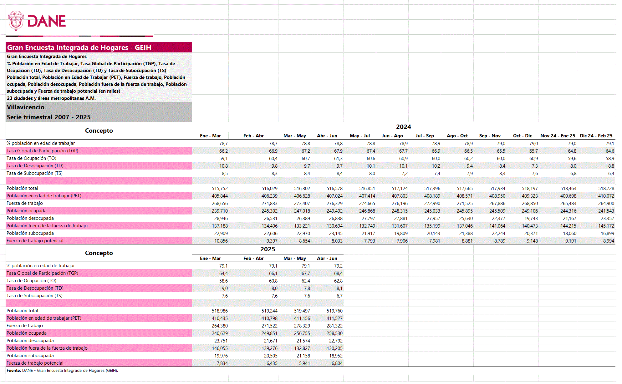622x384 pixels.
Task: Select the 'Gran Encuesta Integrada de Hogares - GEIH' title banner
Action: (x=99, y=47)
